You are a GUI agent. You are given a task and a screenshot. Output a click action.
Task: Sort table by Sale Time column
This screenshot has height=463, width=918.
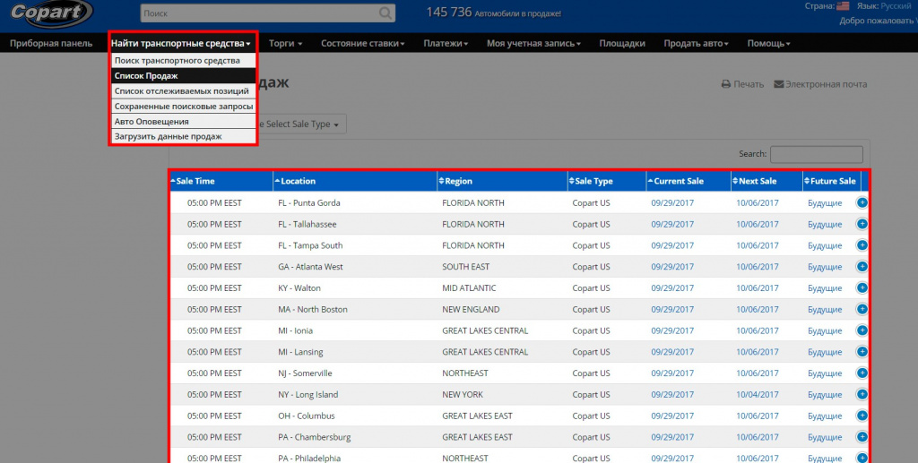(221, 181)
